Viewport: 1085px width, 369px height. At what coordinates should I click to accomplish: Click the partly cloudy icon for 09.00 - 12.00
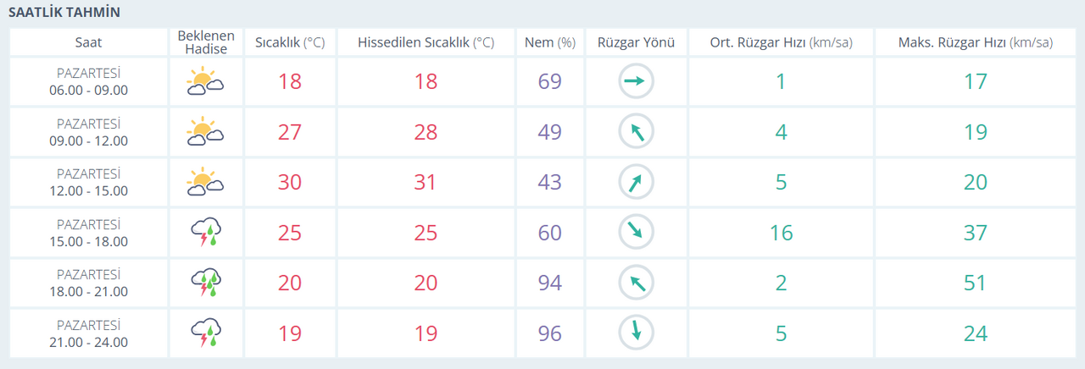click(x=204, y=132)
